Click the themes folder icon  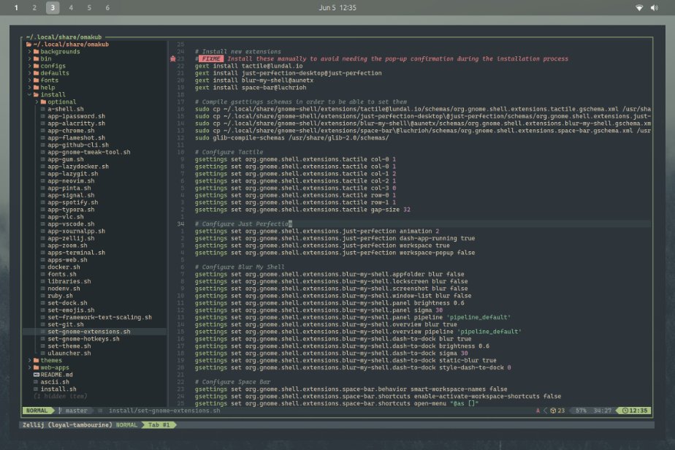coord(37,360)
